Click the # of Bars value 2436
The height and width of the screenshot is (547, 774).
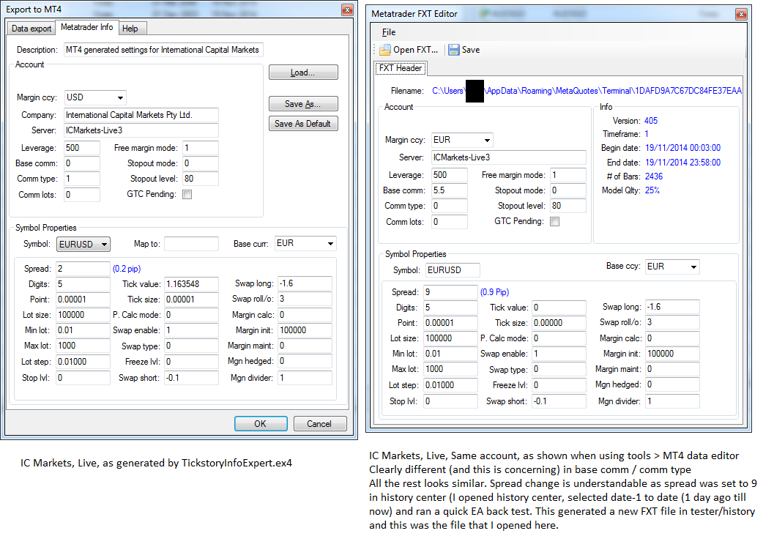[654, 176]
